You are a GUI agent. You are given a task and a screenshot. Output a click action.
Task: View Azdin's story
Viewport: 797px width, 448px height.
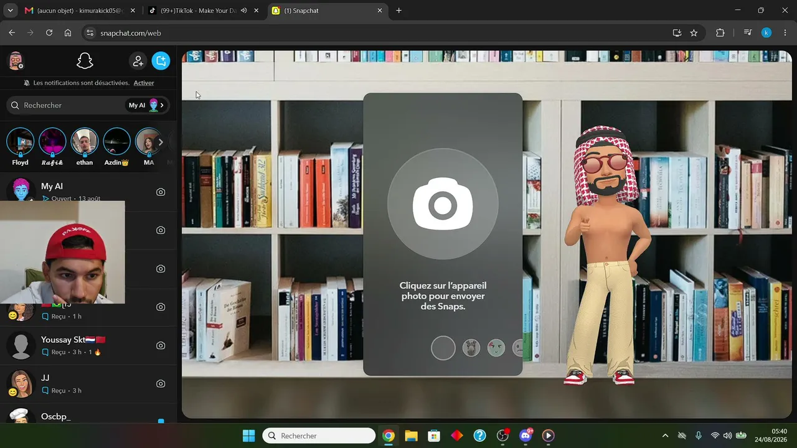point(116,147)
